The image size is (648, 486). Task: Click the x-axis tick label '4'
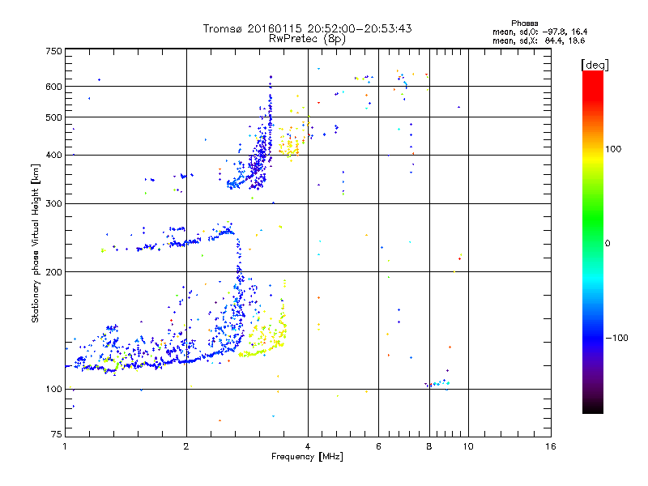pyautogui.click(x=308, y=446)
